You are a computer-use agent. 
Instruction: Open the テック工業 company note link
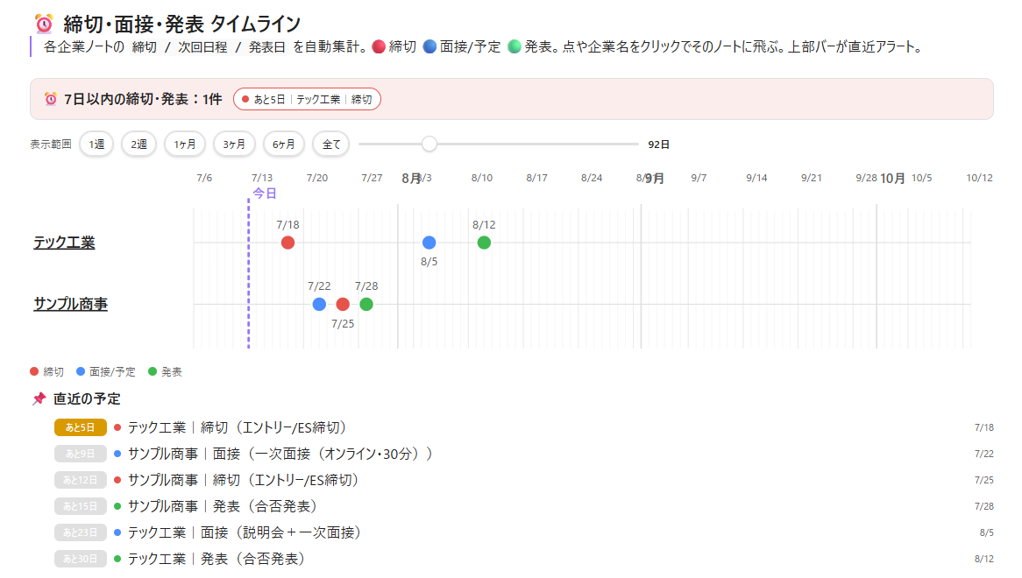click(64, 242)
